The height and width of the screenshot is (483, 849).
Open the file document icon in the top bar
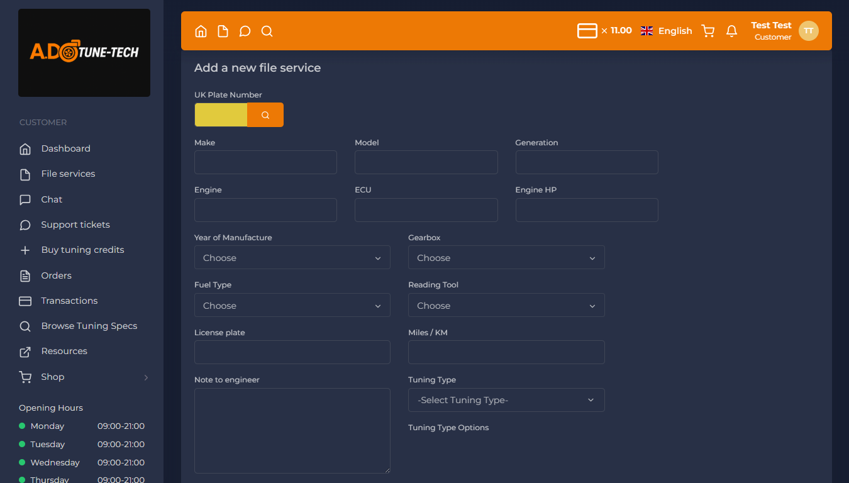pyautogui.click(x=223, y=31)
